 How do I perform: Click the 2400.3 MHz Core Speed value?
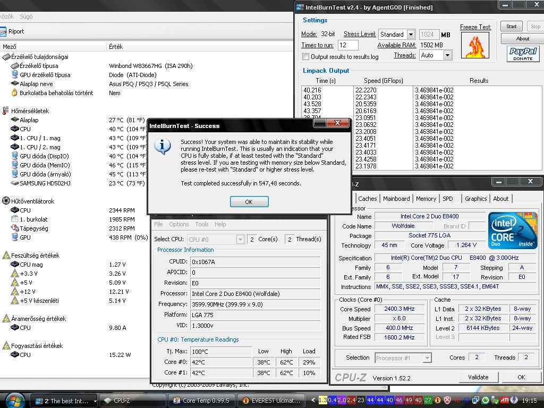point(399,309)
